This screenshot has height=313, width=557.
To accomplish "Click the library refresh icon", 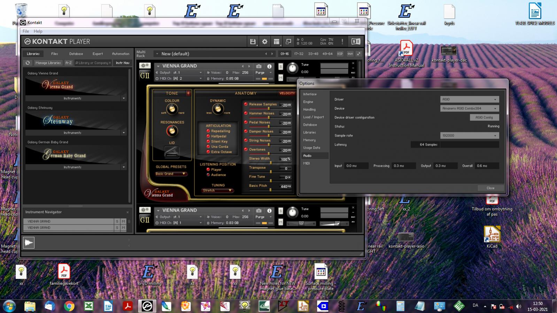I will tap(28, 63).
